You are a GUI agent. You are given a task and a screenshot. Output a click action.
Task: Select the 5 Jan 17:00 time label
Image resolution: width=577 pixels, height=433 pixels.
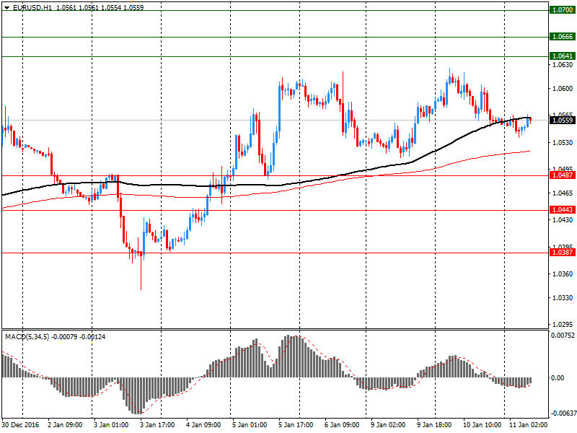(296, 425)
